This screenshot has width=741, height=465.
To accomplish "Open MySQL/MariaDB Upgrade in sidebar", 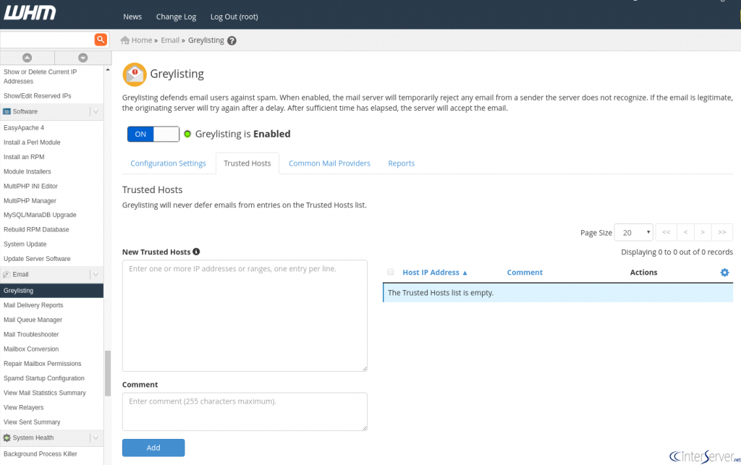I will coord(40,215).
